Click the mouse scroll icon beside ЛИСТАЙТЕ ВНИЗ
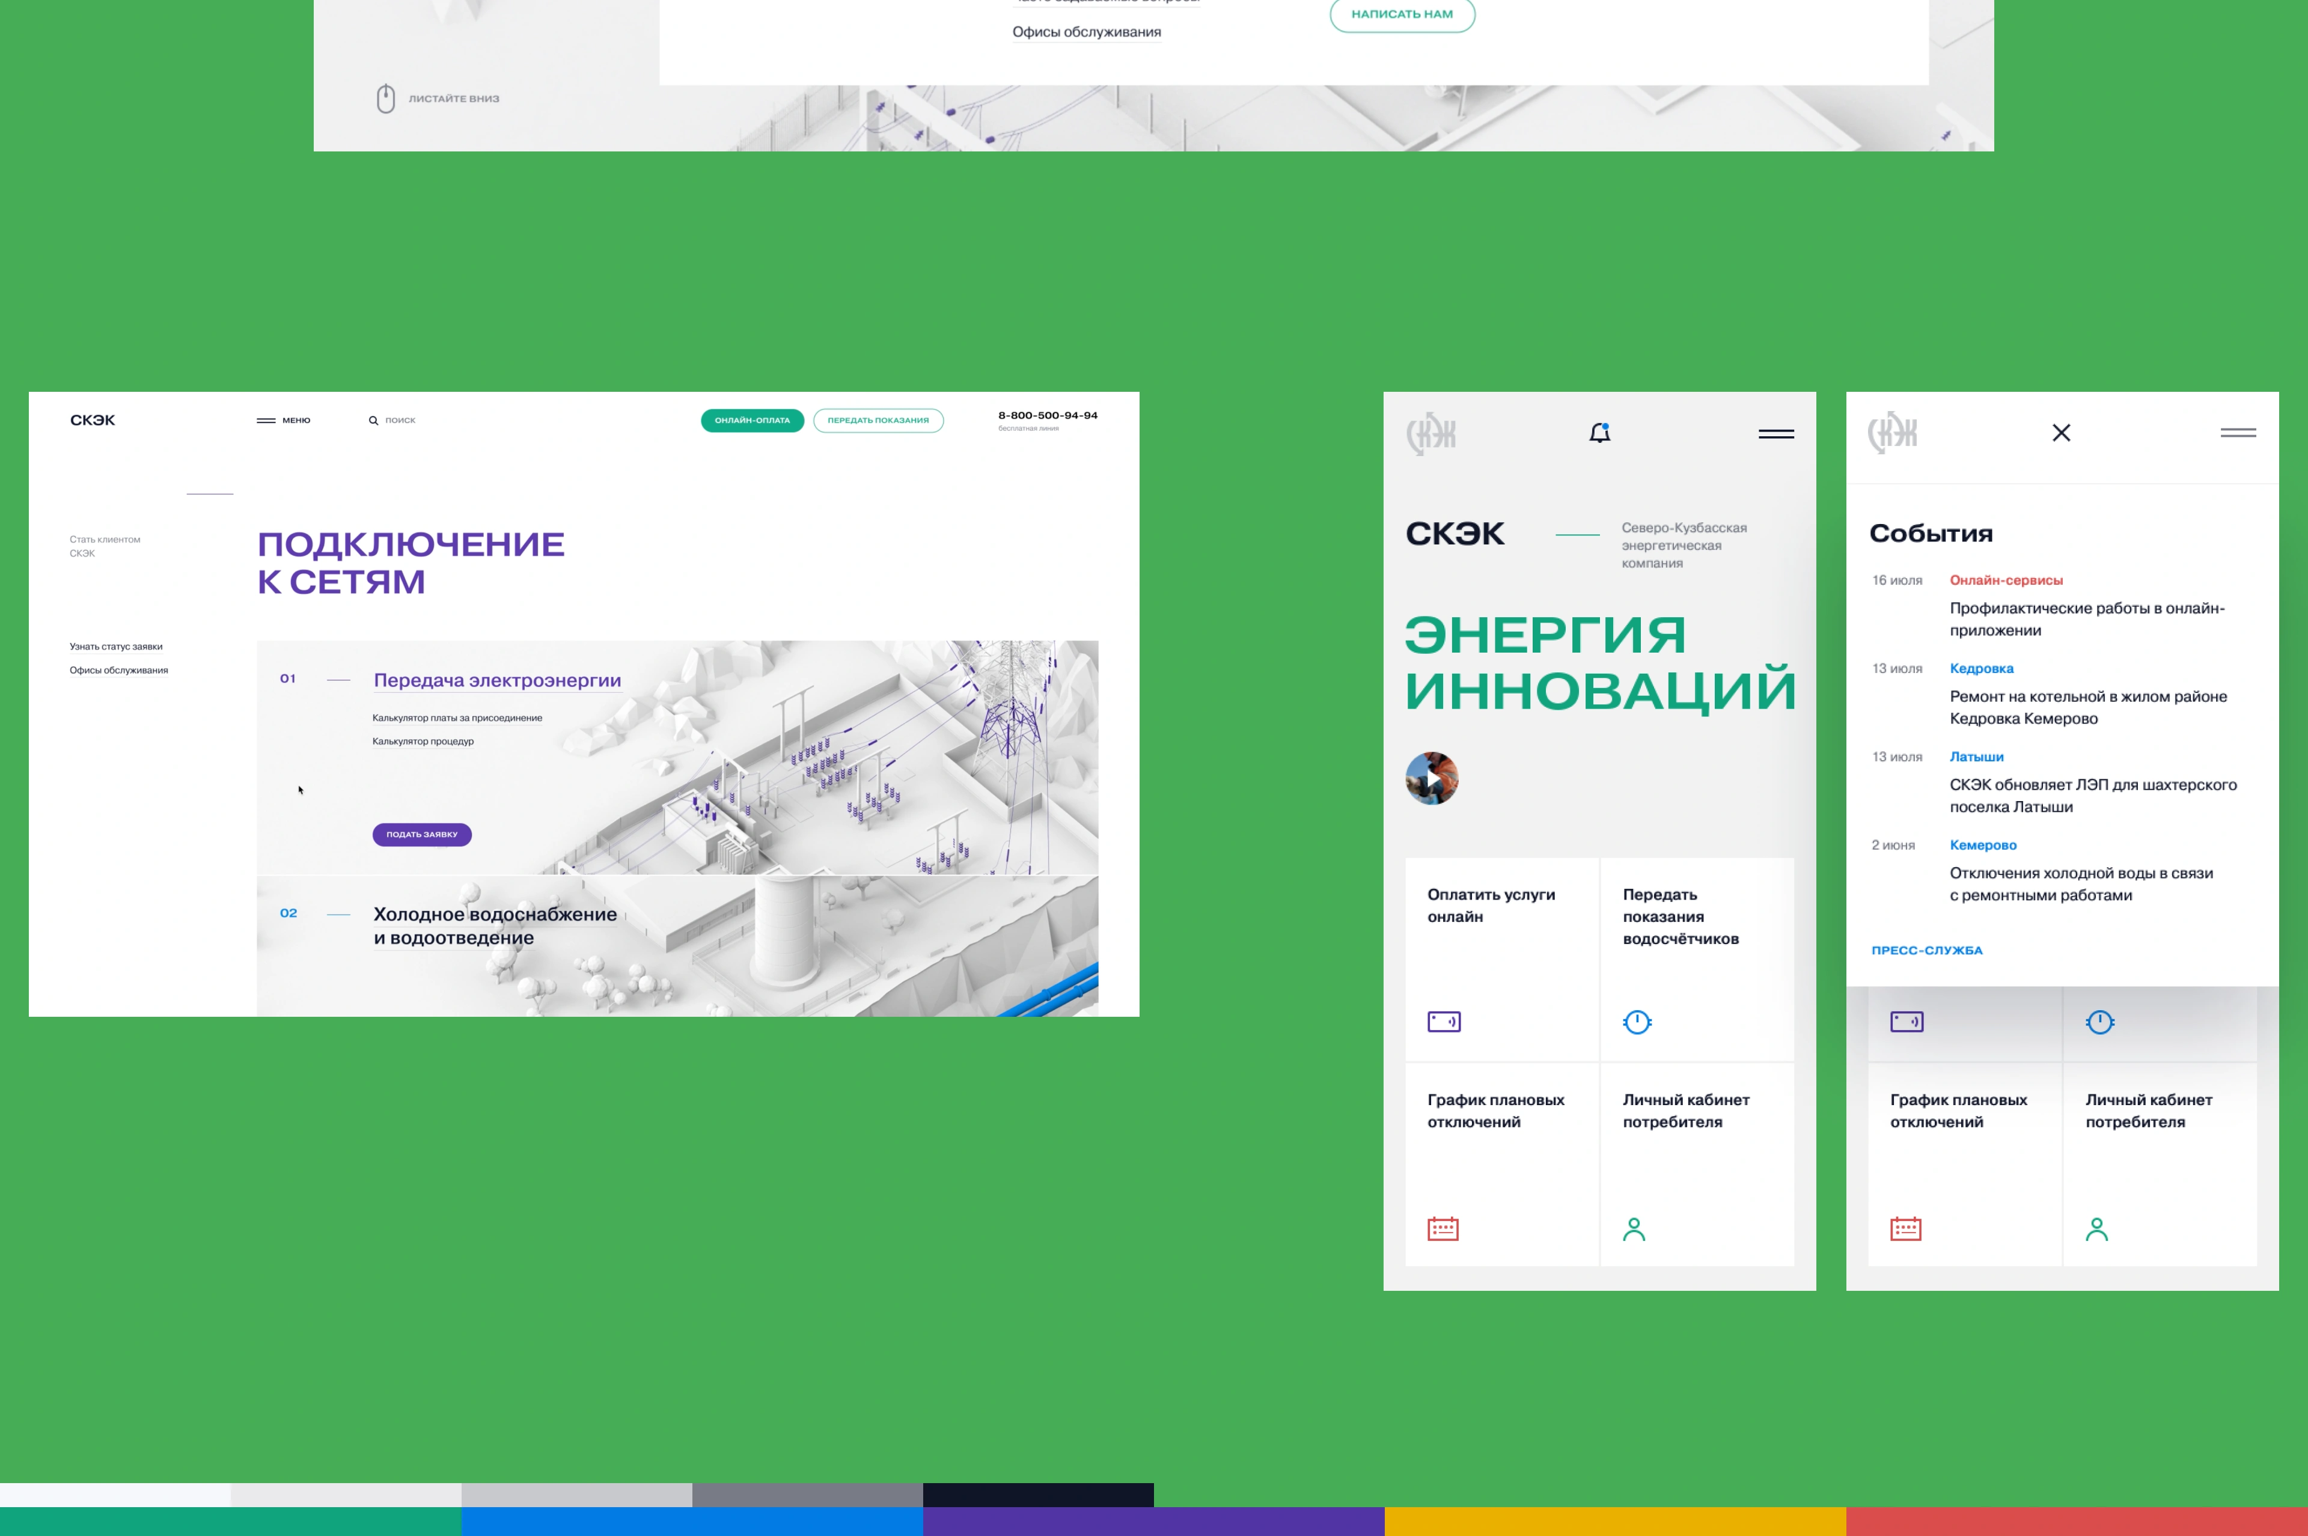This screenshot has width=2308, height=1536. point(386,98)
